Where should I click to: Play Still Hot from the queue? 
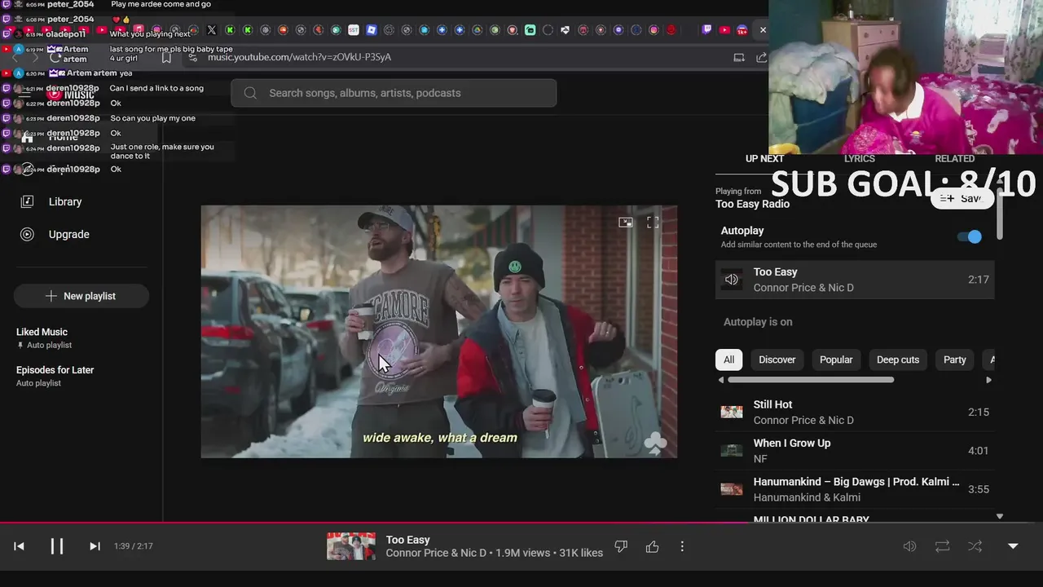855,412
